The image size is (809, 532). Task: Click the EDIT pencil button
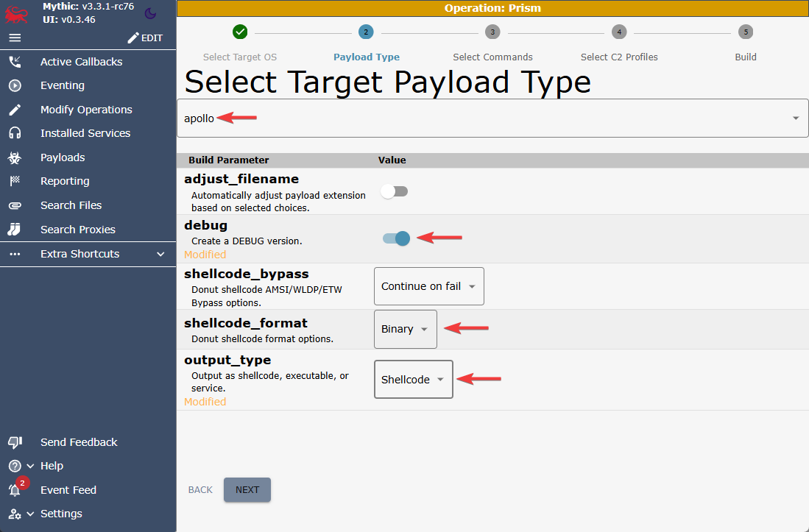point(145,38)
